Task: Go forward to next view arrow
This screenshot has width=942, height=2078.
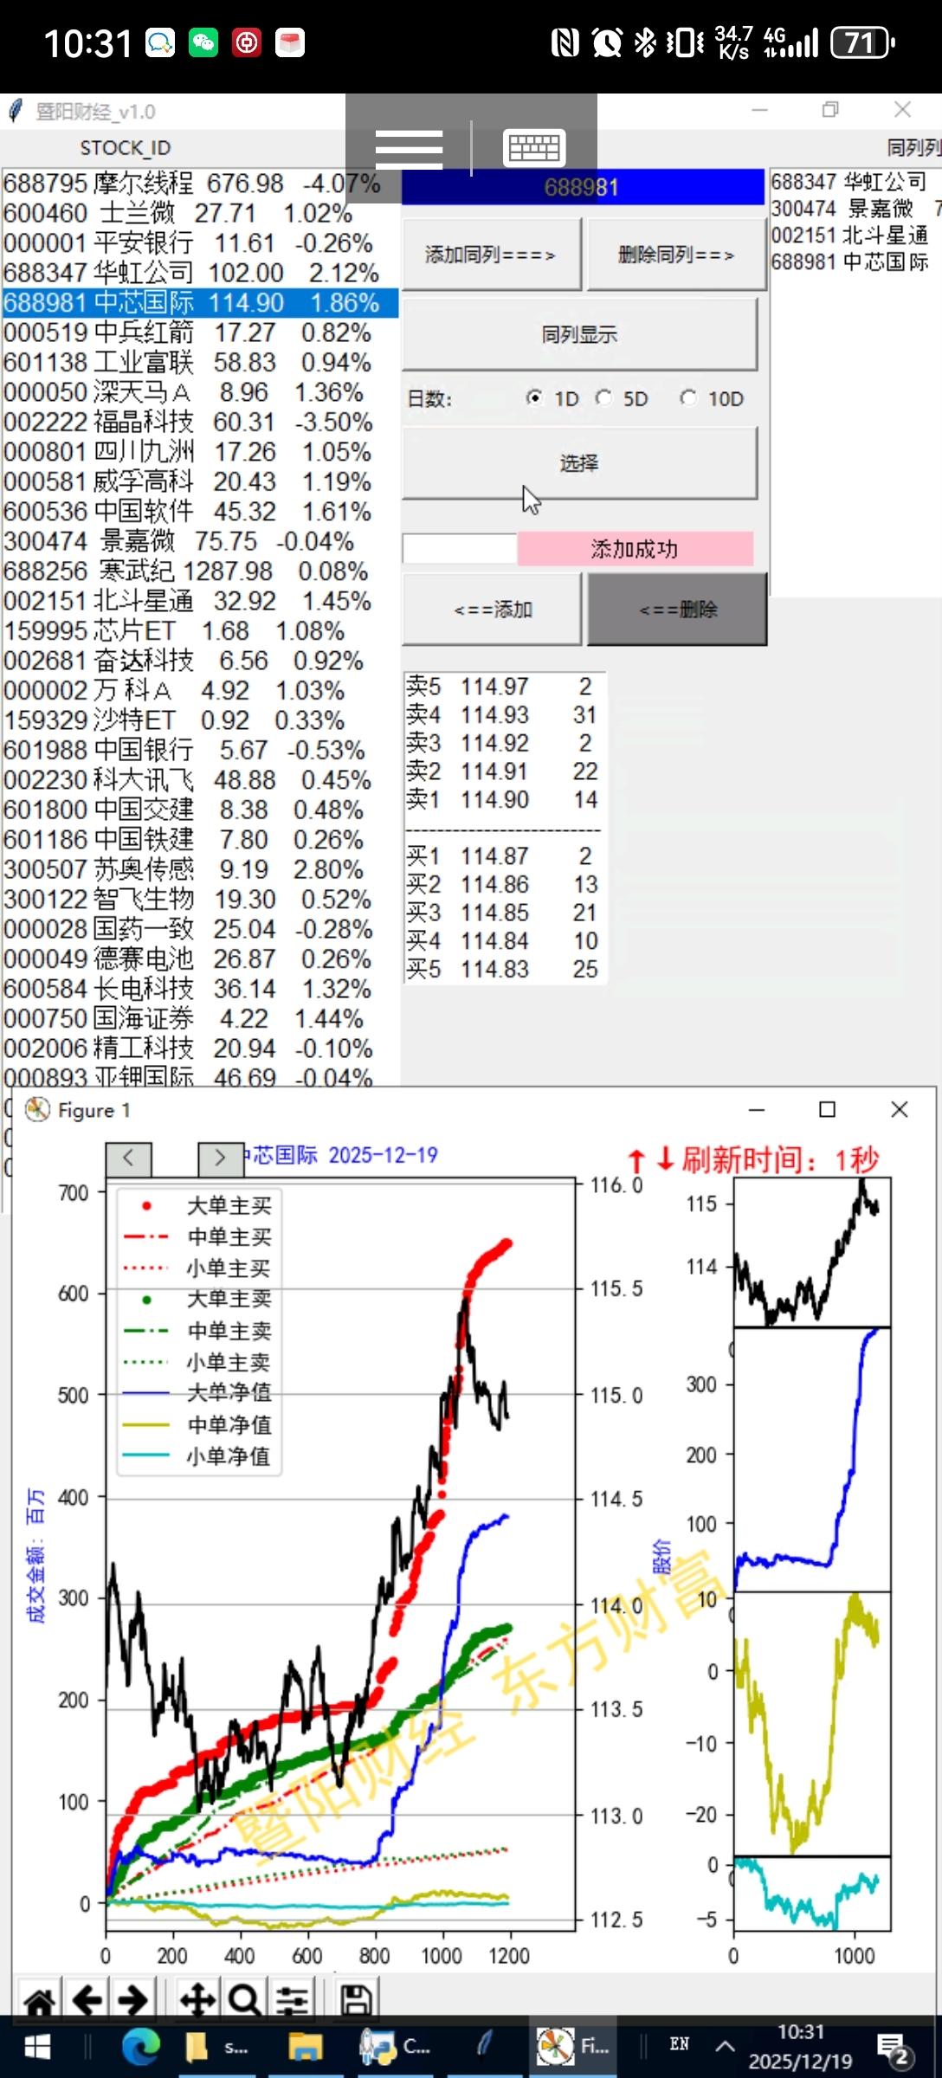Action: point(133,2001)
